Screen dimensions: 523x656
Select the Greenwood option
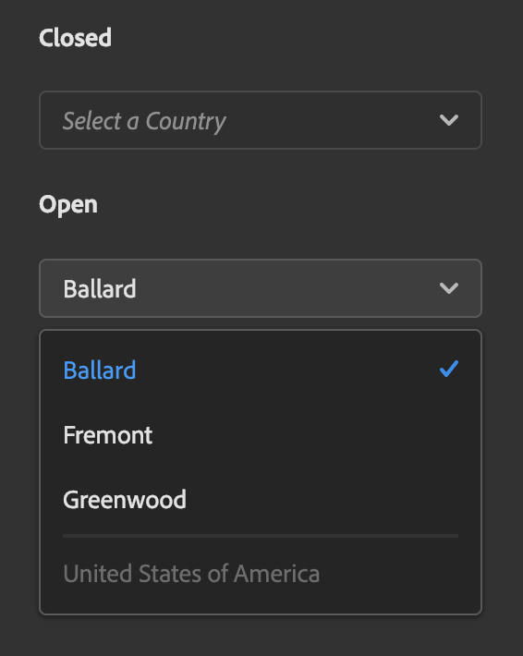pyautogui.click(x=261, y=500)
